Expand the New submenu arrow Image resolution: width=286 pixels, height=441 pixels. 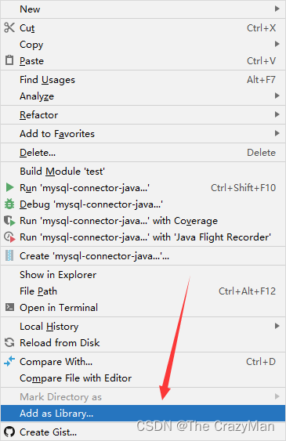coord(277,9)
